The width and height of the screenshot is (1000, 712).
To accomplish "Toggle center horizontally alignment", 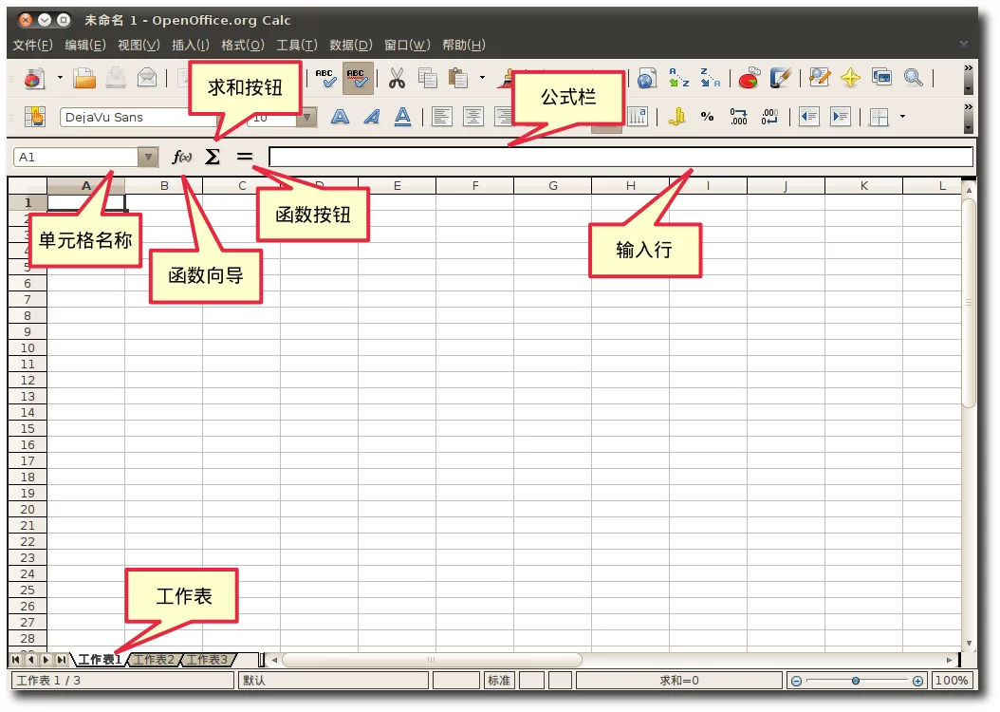I will point(472,117).
